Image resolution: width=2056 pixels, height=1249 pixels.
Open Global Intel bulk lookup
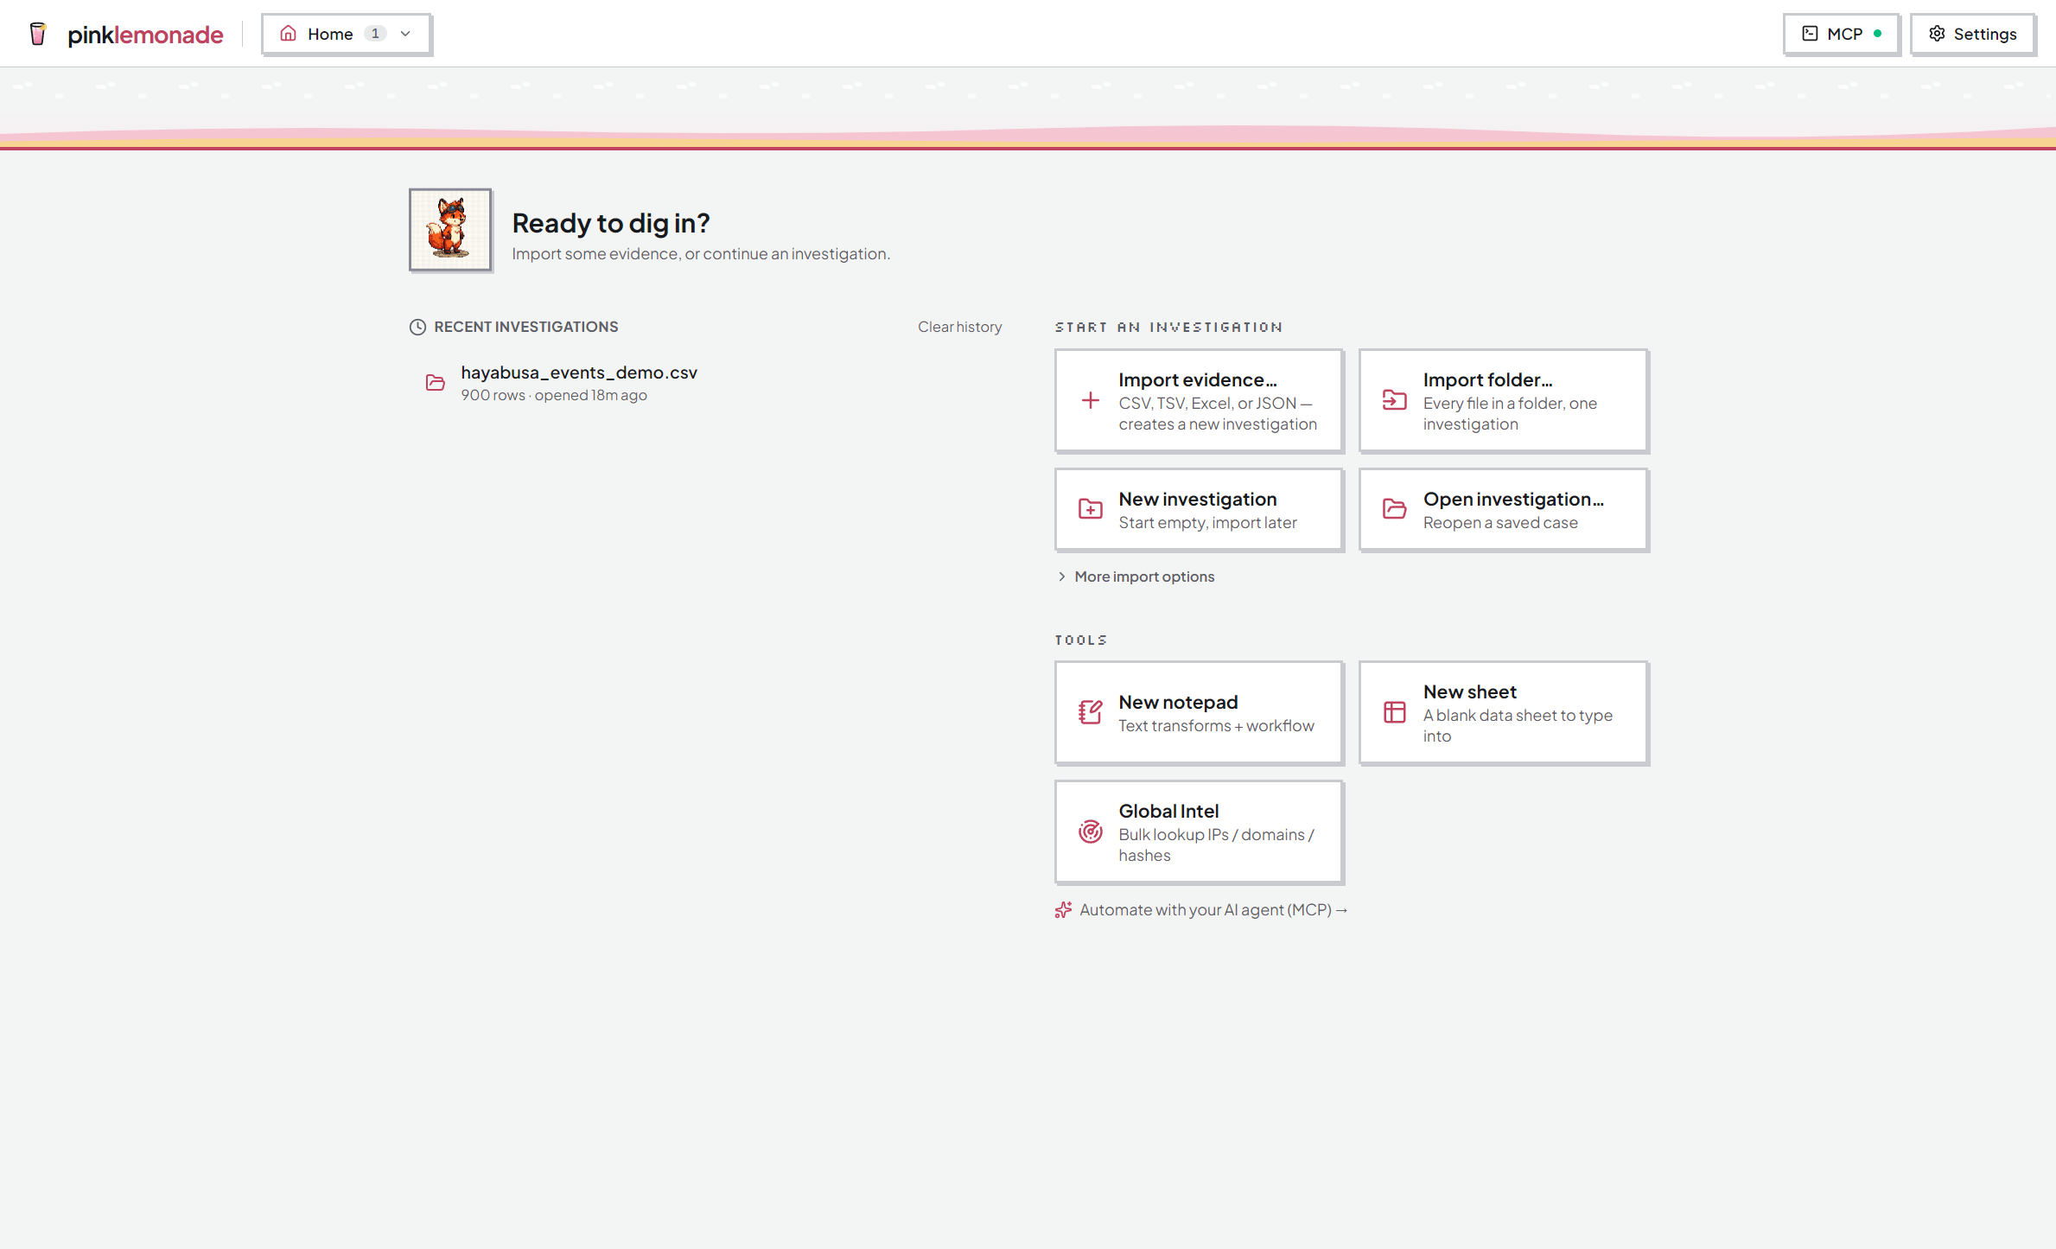click(x=1199, y=832)
